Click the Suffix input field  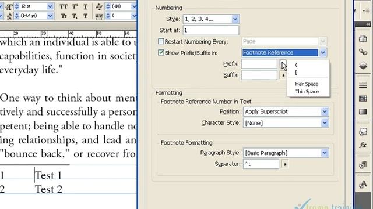tap(259, 75)
